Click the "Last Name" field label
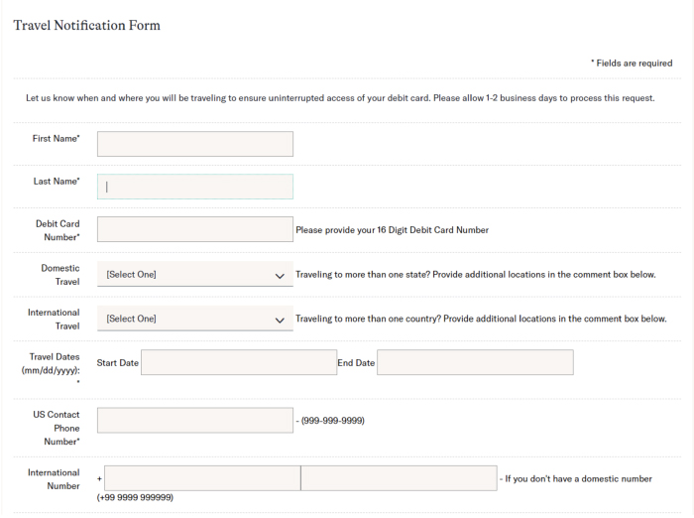Viewport: 694px width, 518px height. 56,182
